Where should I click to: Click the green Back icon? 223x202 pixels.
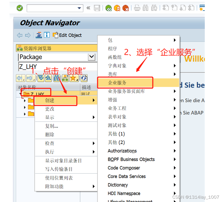(x=108, y=8)
